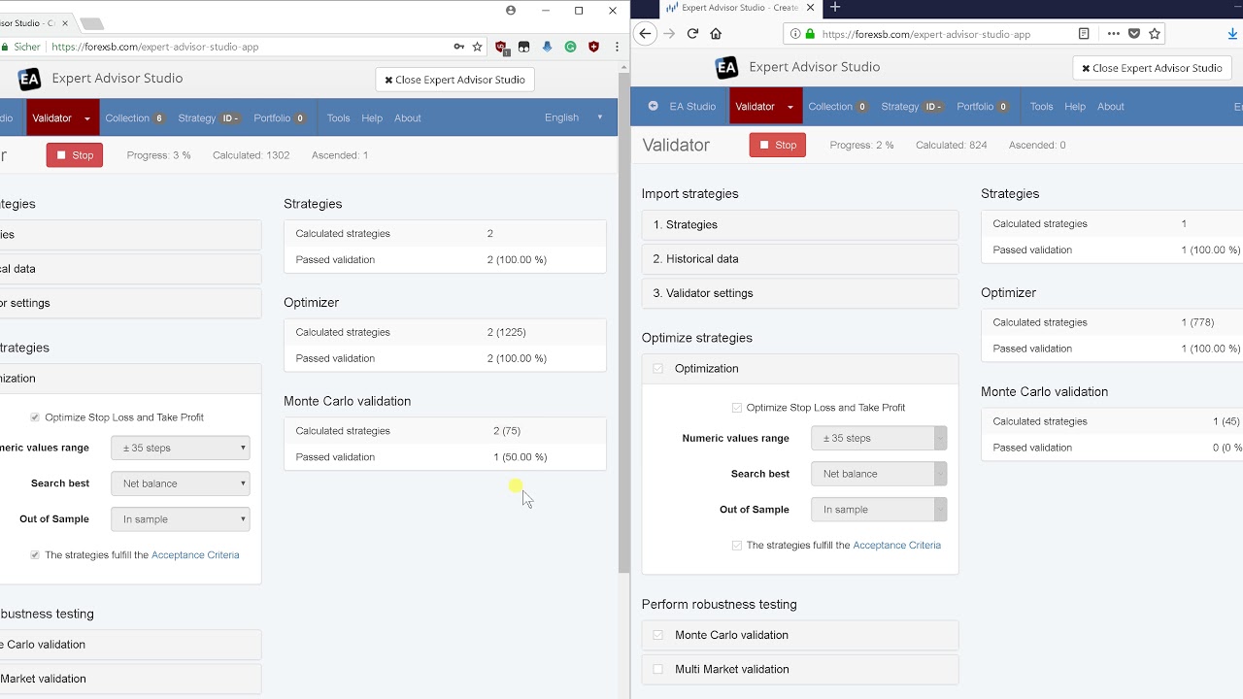This screenshot has height=699, width=1243.
Task: Open uBlock Origin extension icon in Chrome
Action: (x=501, y=47)
